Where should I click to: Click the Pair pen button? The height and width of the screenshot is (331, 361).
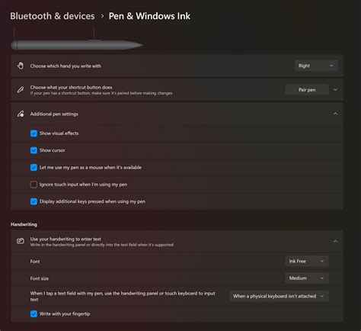point(307,90)
